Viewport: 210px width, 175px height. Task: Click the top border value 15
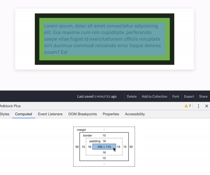(104, 135)
